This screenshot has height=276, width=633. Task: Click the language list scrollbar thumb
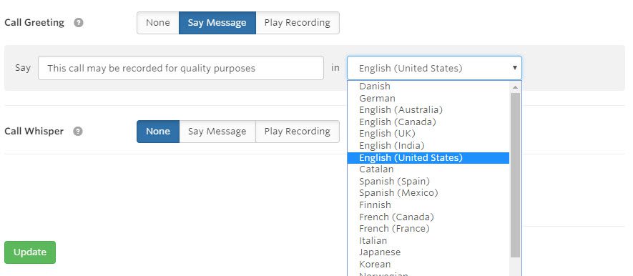click(515, 175)
